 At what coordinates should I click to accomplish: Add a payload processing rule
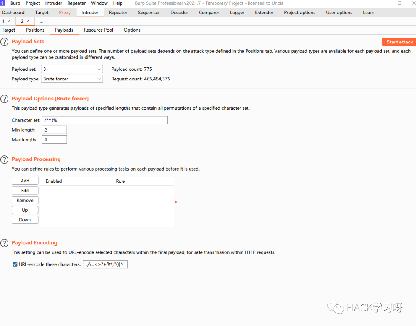[25, 181]
